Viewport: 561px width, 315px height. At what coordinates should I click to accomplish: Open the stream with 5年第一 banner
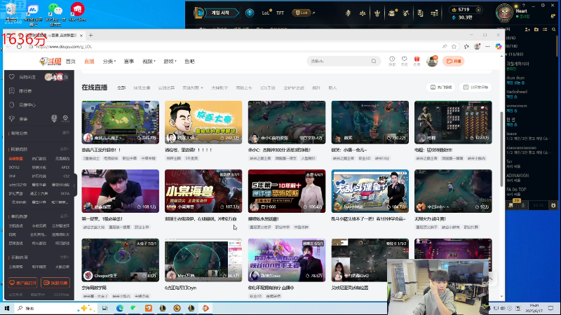287,191
